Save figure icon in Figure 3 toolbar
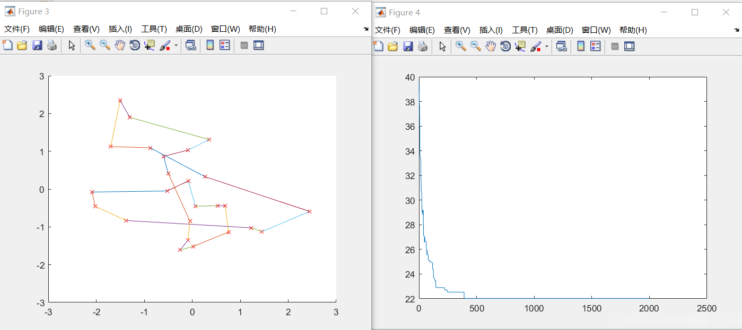Image resolution: width=742 pixels, height=330 pixels. coord(37,46)
